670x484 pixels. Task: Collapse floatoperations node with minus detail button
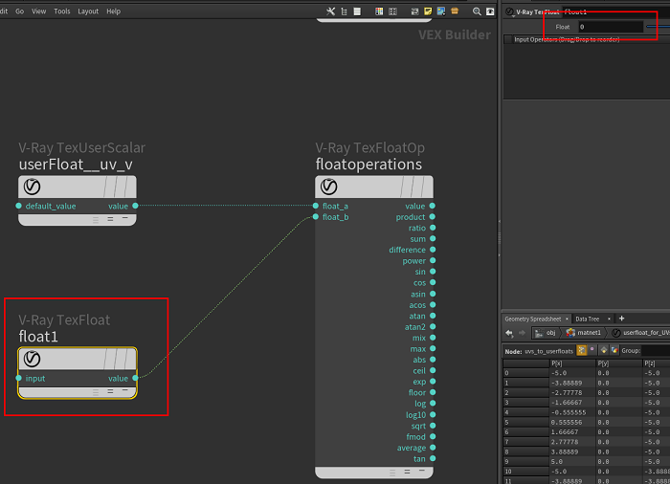(x=422, y=472)
